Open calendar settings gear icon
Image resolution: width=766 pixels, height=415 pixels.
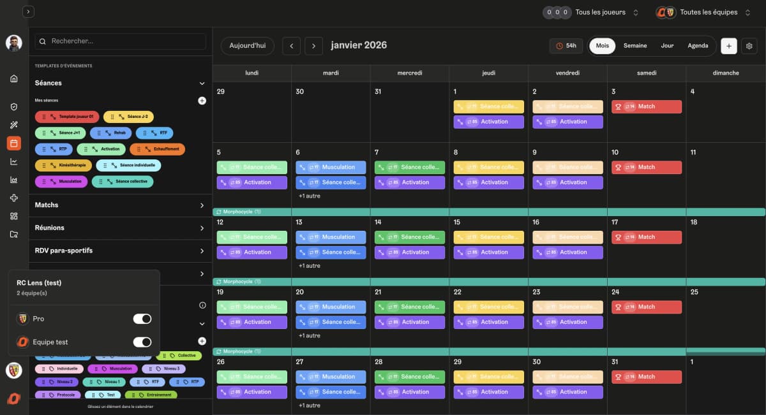pyautogui.click(x=749, y=46)
